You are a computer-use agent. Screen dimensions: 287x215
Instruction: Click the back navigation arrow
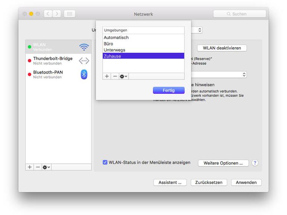coord(48,14)
